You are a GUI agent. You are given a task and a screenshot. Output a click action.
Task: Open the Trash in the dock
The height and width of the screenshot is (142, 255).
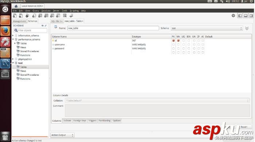[5, 136]
